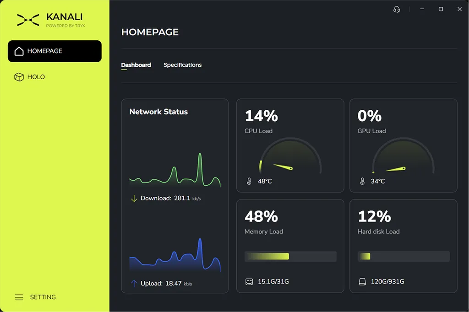Click the memory chip icon
The height and width of the screenshot is (312, 469).
point(249,281)
